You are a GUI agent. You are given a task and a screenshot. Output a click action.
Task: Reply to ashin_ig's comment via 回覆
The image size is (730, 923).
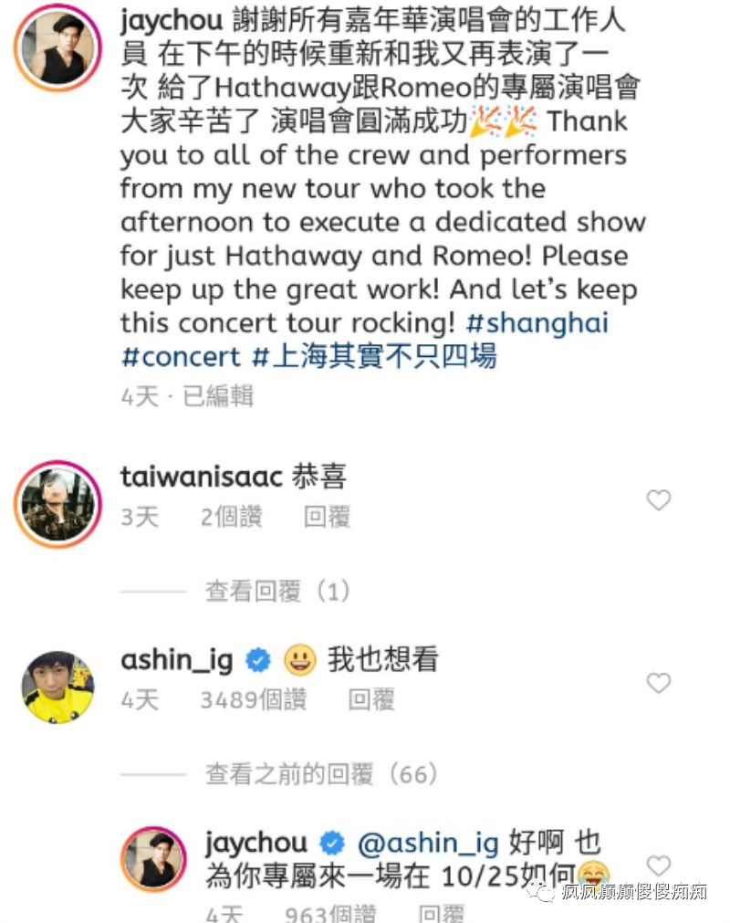[x=371, y=700]
